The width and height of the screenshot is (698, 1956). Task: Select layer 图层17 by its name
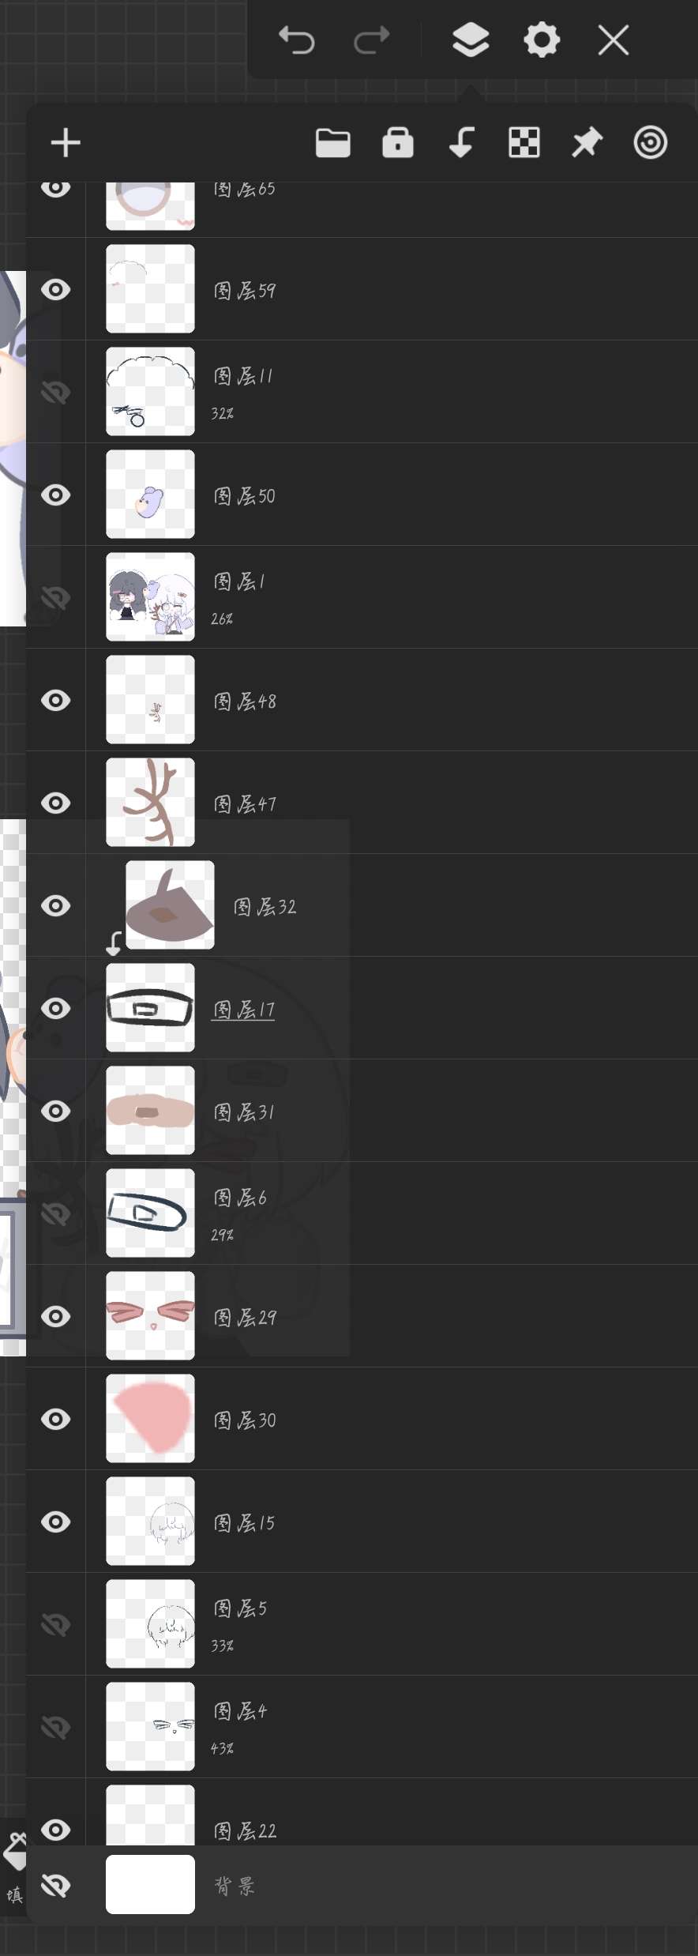point(244,1009)
